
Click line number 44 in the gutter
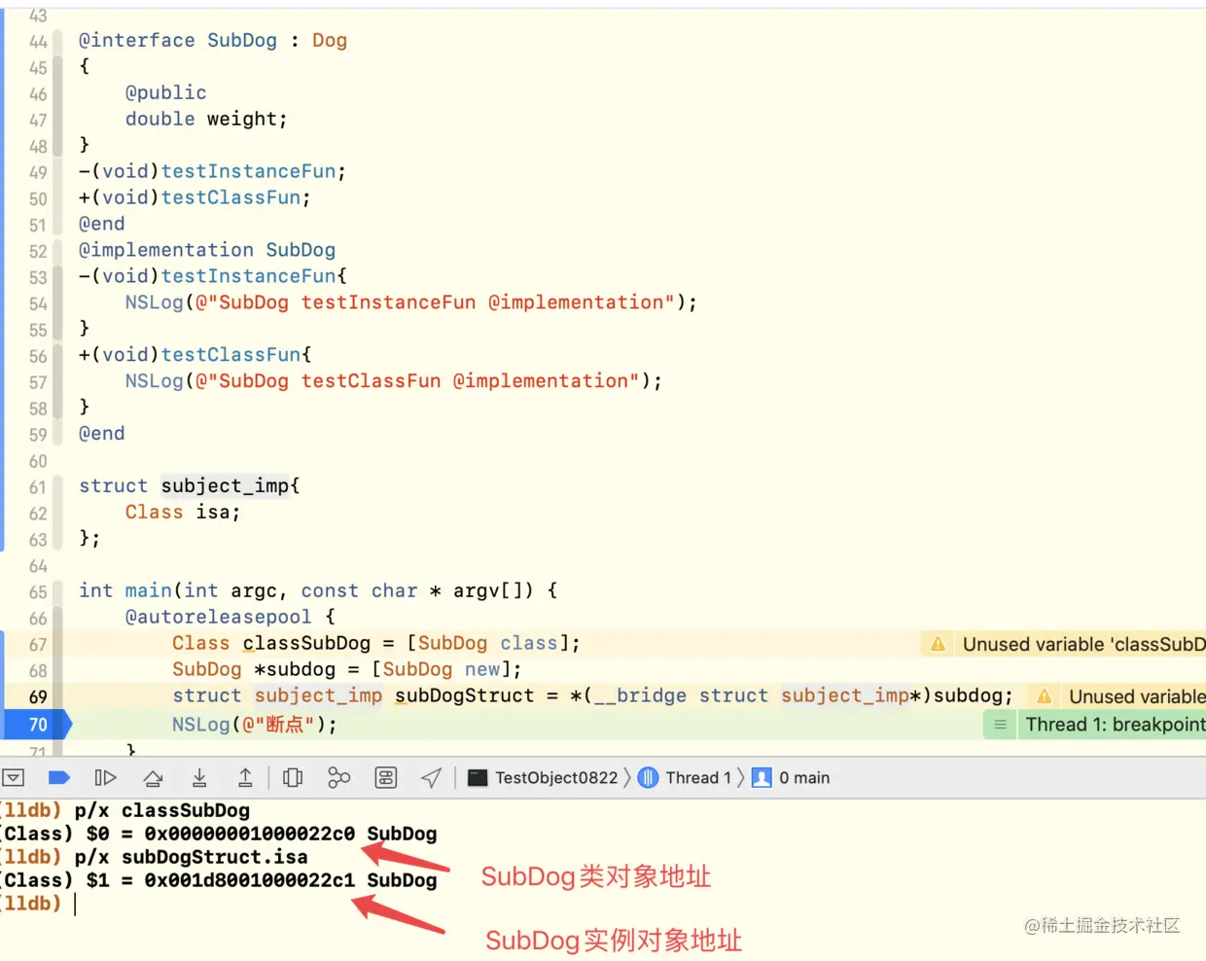pos(38,42)
